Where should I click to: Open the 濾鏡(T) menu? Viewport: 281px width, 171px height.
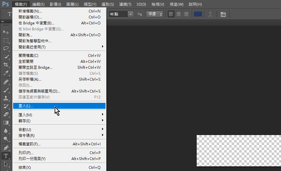coord(125,4)
